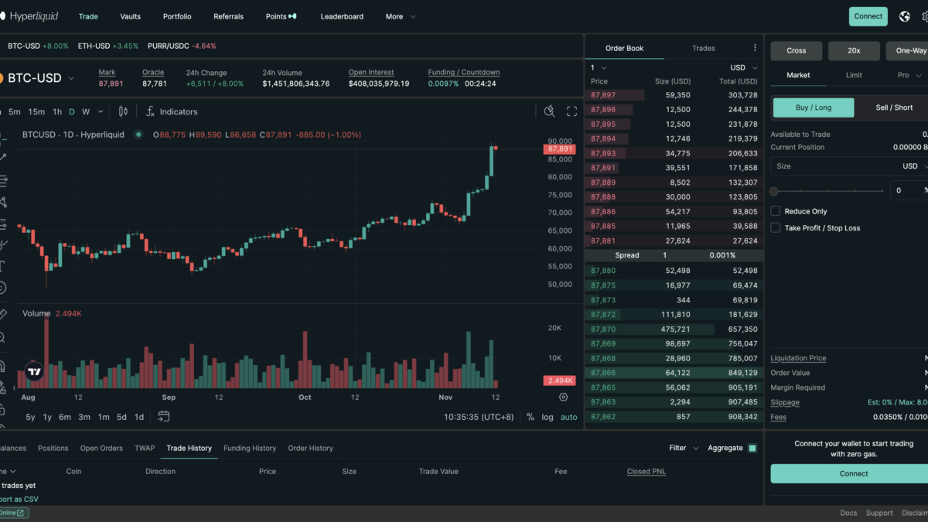The height and width of the screenshot is (522, 928).
Task: Click the ETH-USD +3.45% ticker
Action: tap(108, 46)
